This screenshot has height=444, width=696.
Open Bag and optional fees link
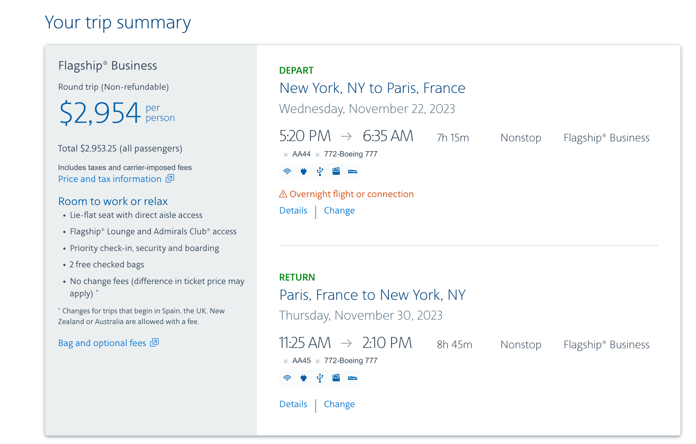pos(102,343)
